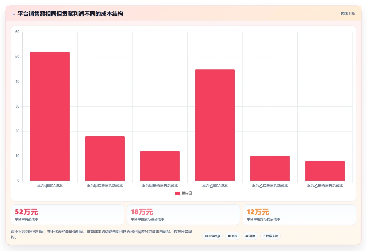This screenshot has width=367, height=251.
Task: Click the 平台甲投放与活动成本 x-axis label
Action: click(x=105, y=186)
